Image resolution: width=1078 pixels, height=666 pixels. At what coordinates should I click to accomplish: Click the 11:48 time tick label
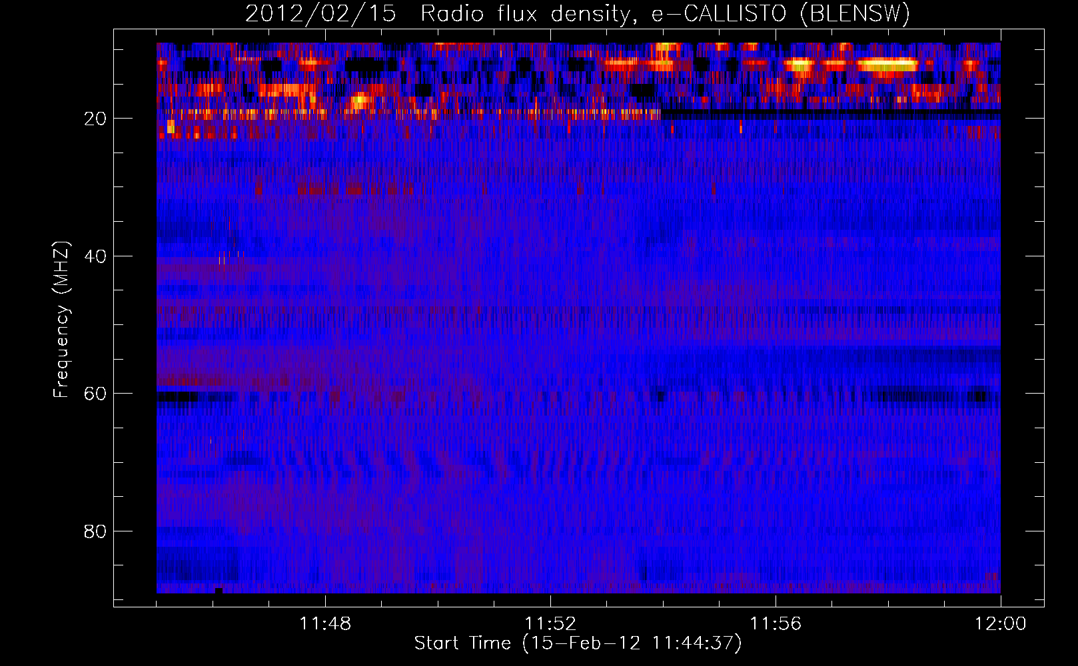(x=325, y=624)
